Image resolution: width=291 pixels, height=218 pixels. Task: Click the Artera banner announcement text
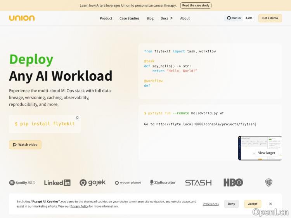128,5
